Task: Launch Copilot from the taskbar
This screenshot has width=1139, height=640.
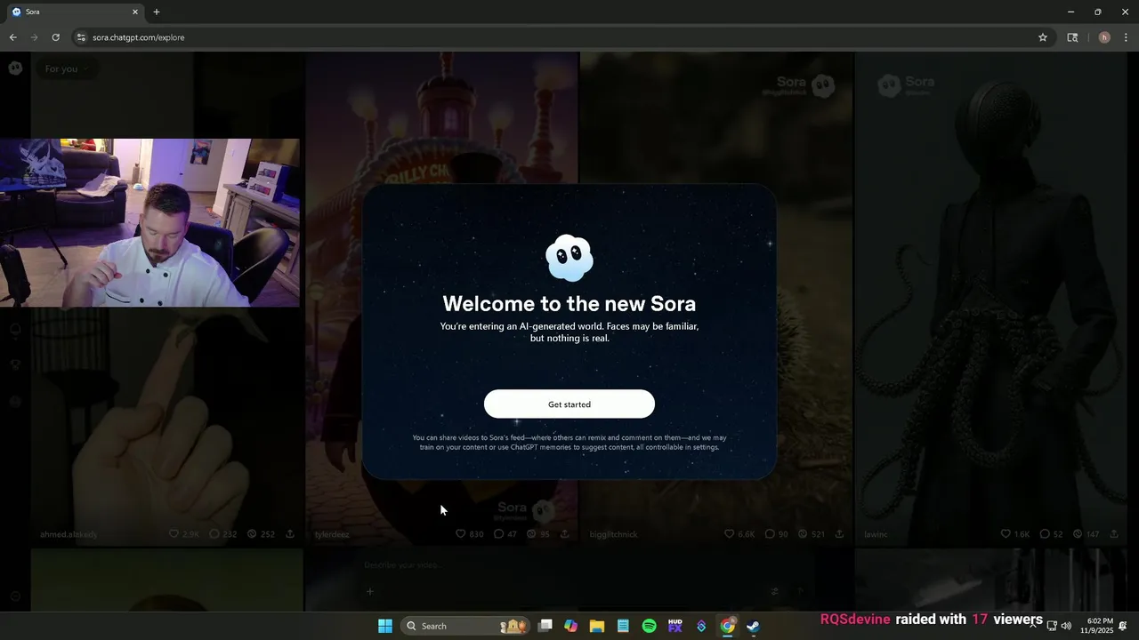Action: tap(571, 626)
